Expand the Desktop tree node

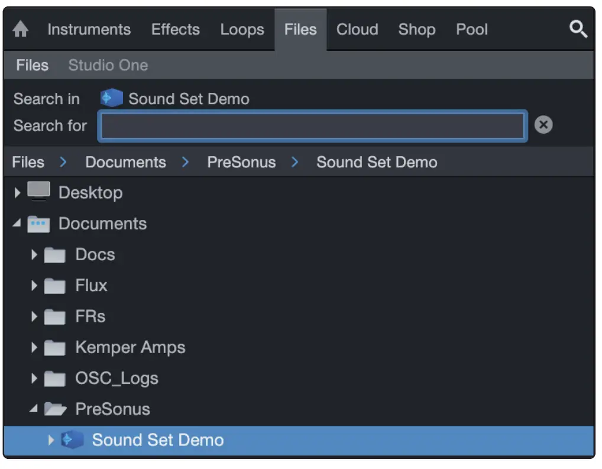tap(17, 193)
